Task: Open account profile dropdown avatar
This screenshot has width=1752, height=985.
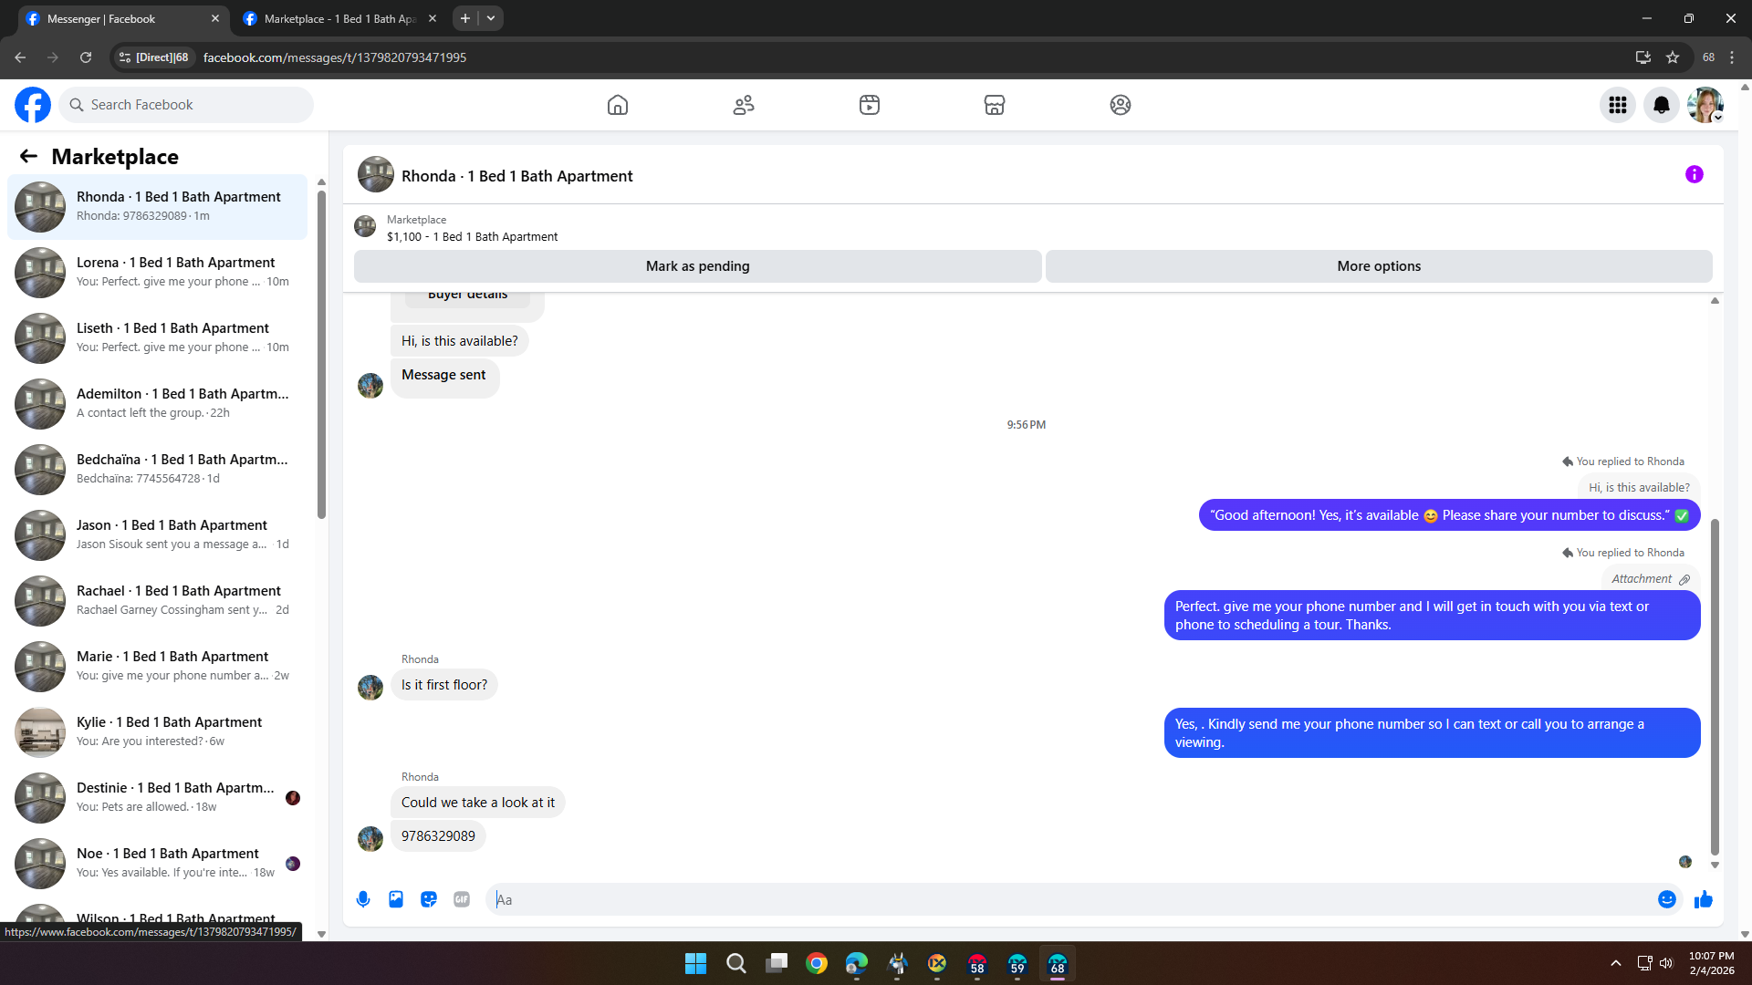Action: pyautogui.click(x=1705, y=105)
